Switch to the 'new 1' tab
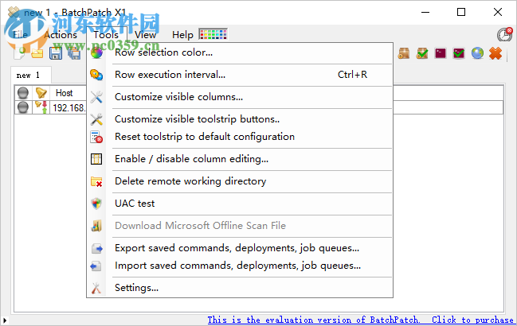 [x=30, y=76]
